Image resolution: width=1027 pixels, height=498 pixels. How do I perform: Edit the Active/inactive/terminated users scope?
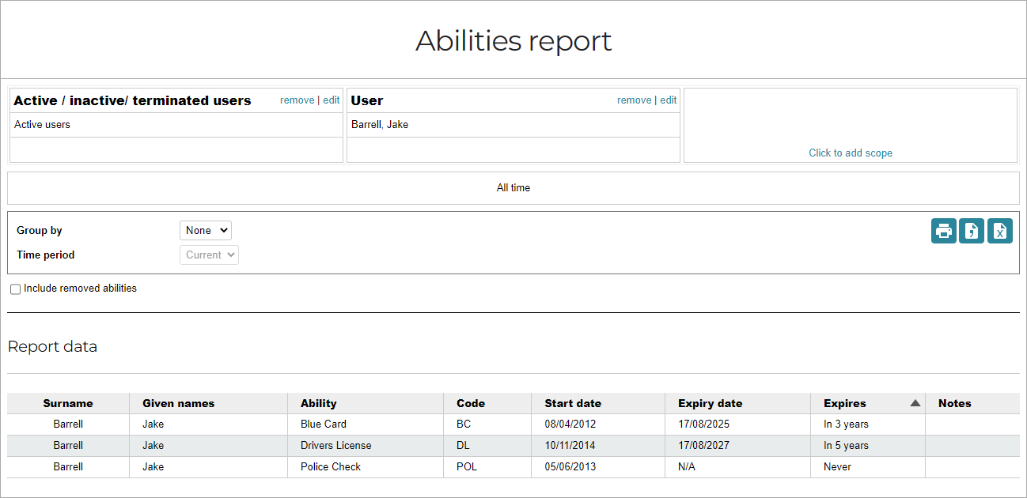pyautogui.click(x=332, y=100)
